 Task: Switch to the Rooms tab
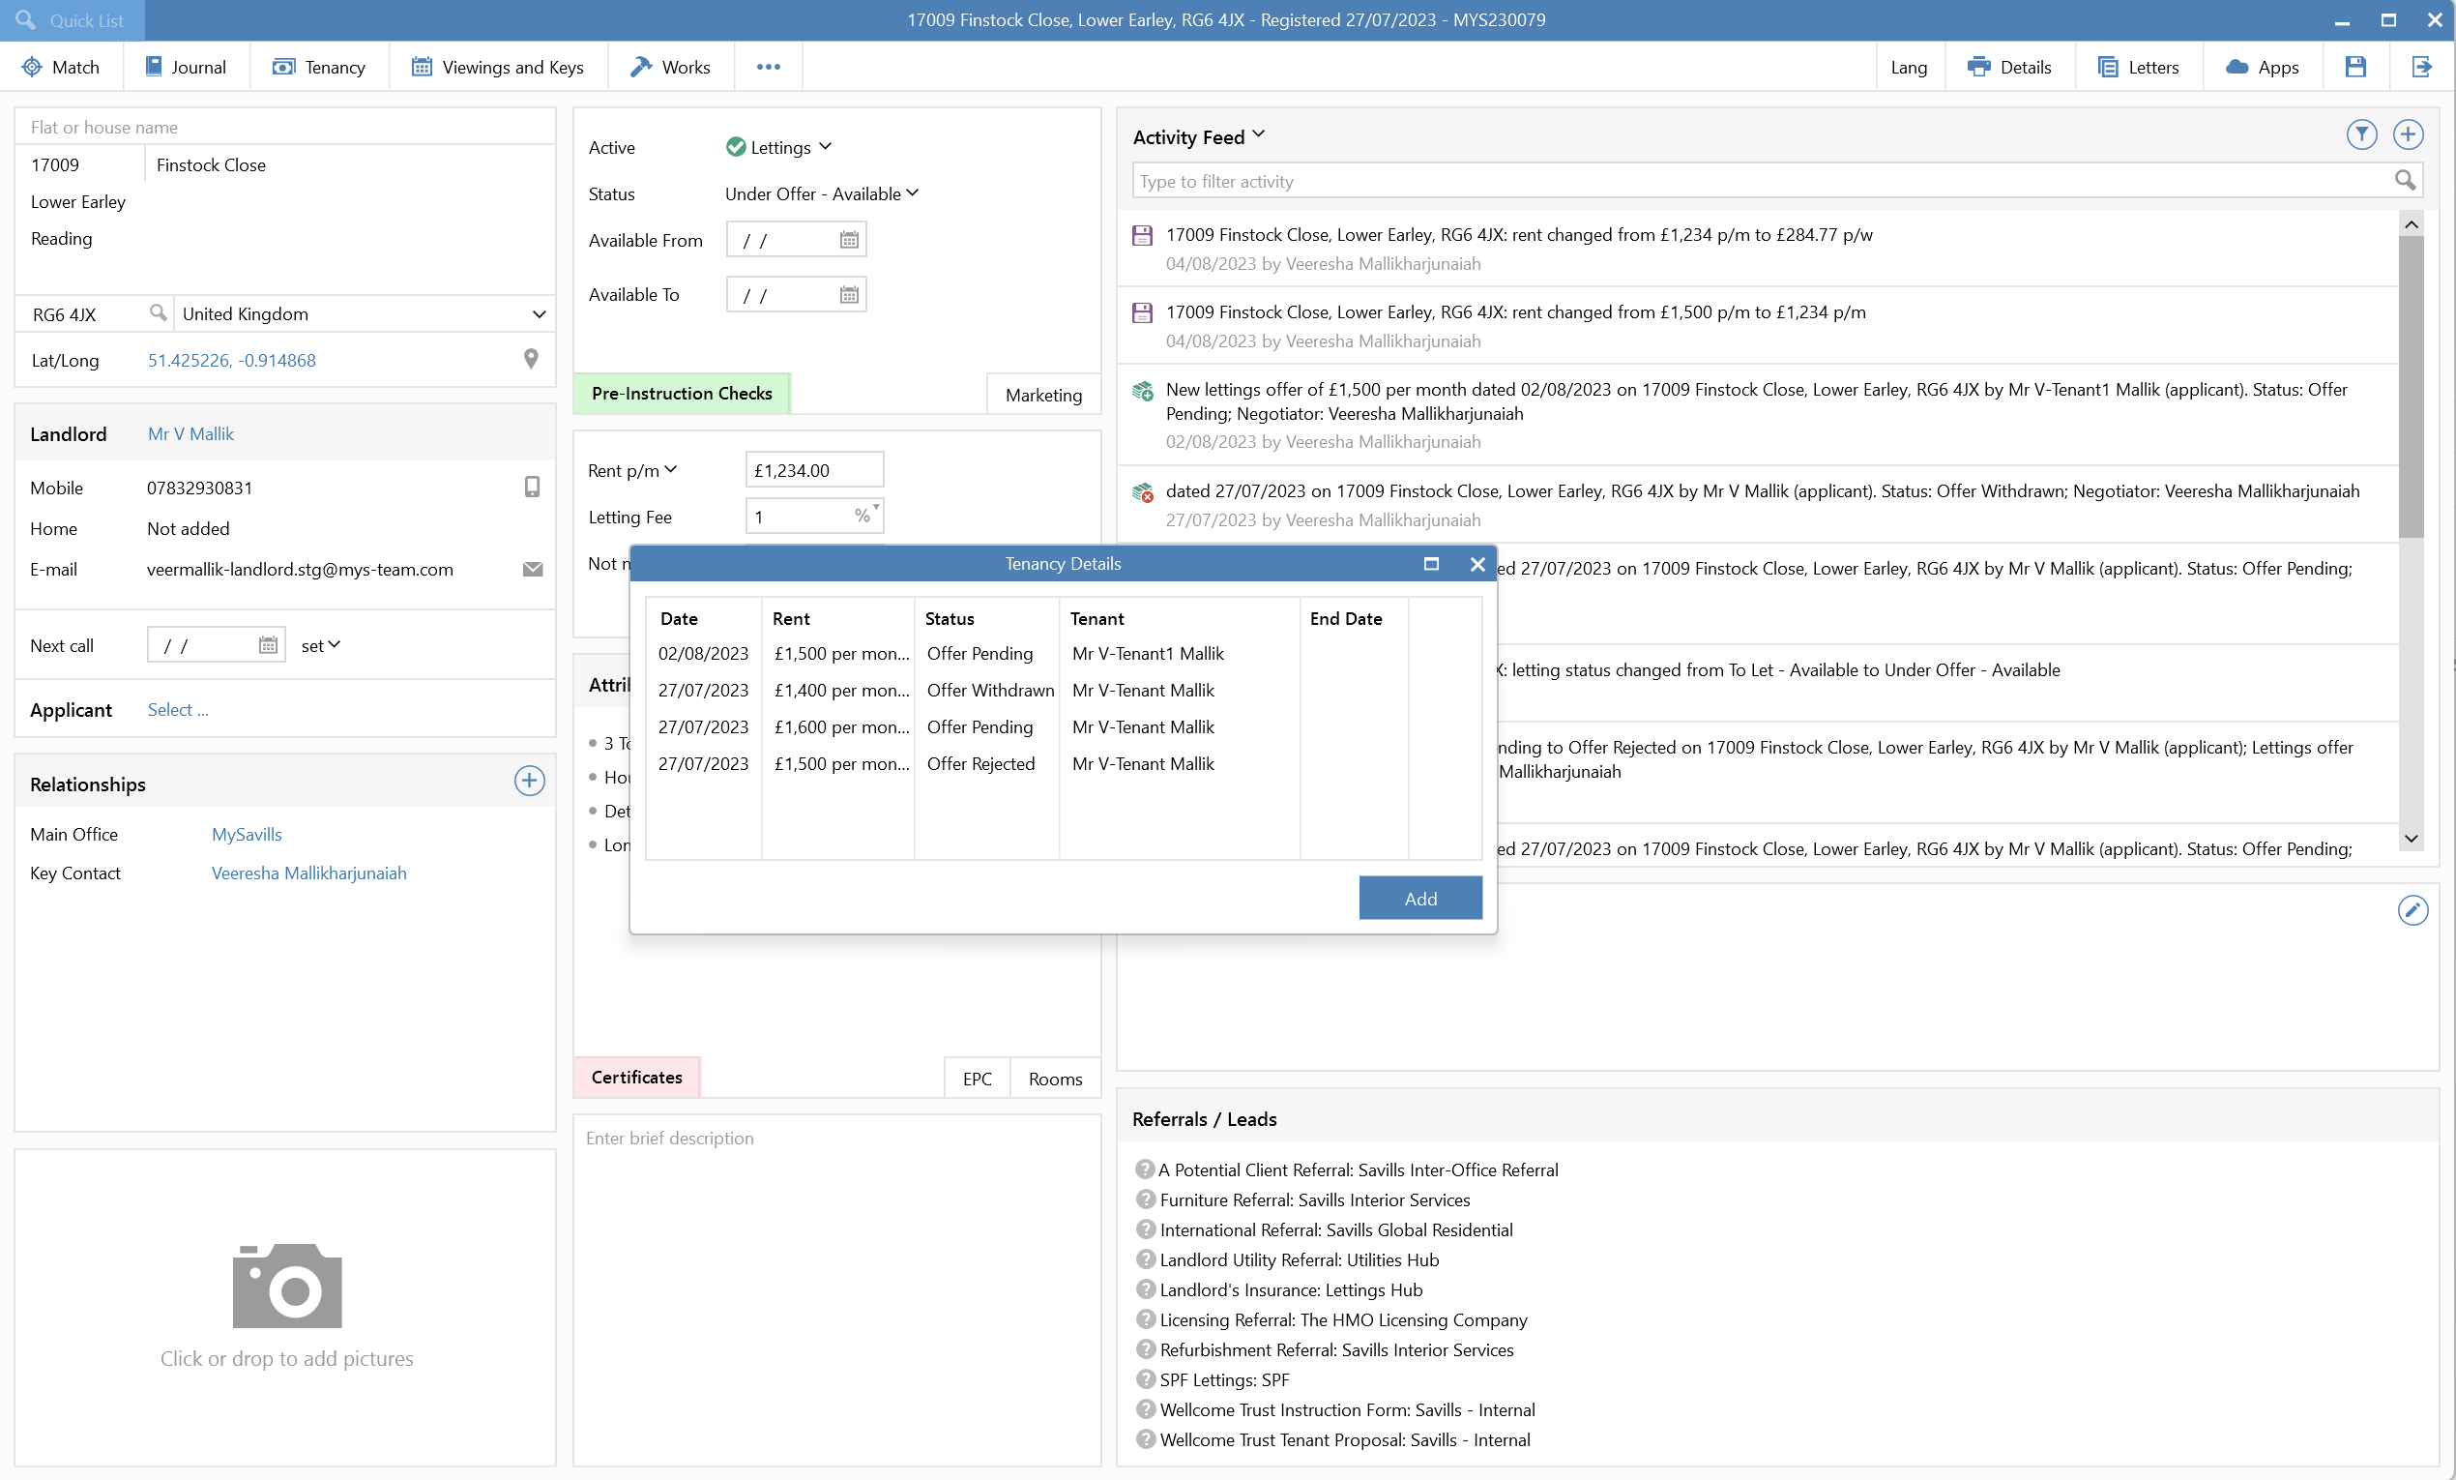tap(1054, 1079)
